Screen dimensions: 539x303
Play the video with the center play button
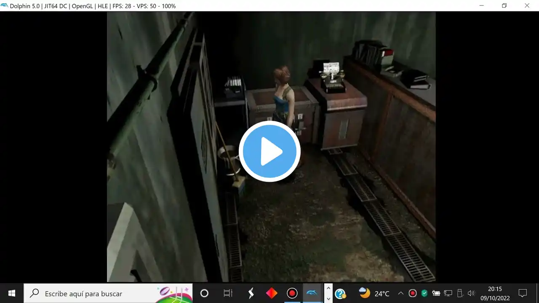(269, 151)
